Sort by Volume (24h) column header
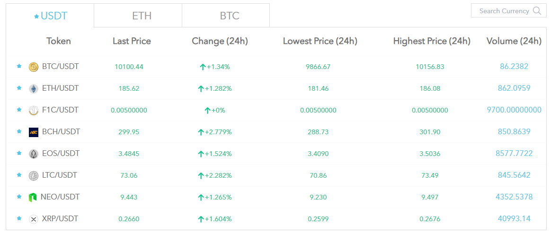 click(514, 41)
